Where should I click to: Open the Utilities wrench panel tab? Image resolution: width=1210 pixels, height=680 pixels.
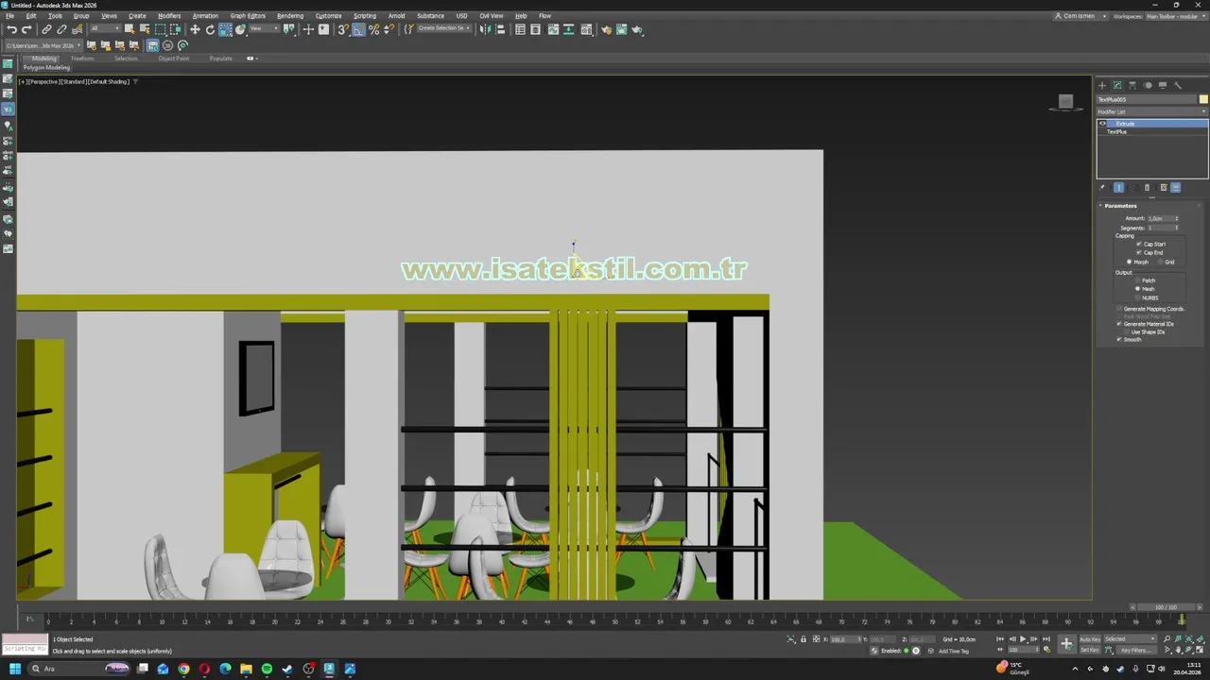click(x=1178, y=86)
